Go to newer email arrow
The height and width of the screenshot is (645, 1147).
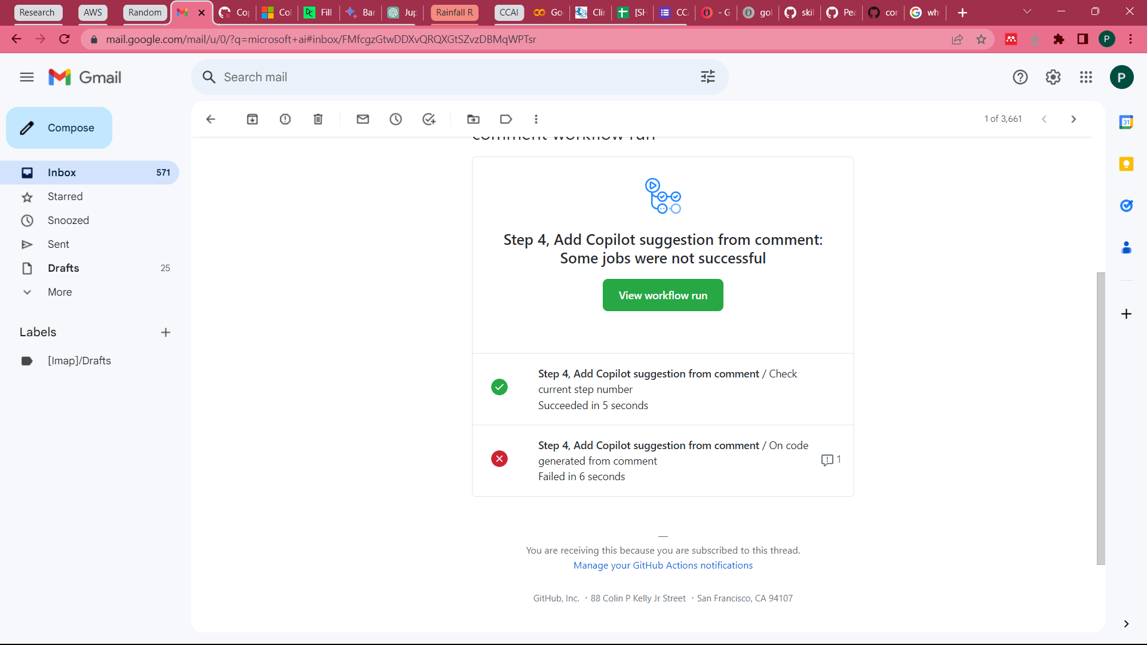[x=1044, y=119]
